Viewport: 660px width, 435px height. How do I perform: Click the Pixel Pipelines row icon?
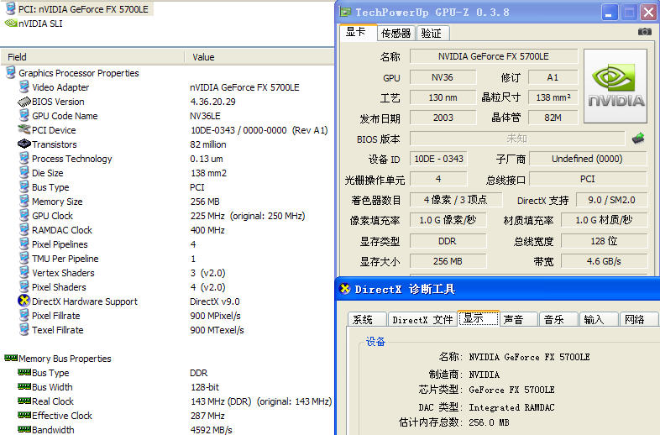tap(24, 244)
